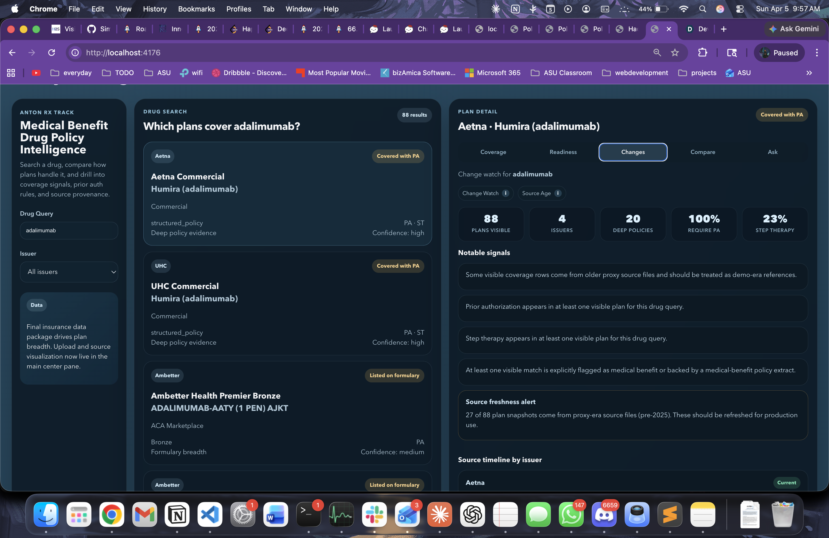Select the UHC Commercial Humira result card
The height and width of the screenshot is (538, 829).
click(x=287, y=304)
